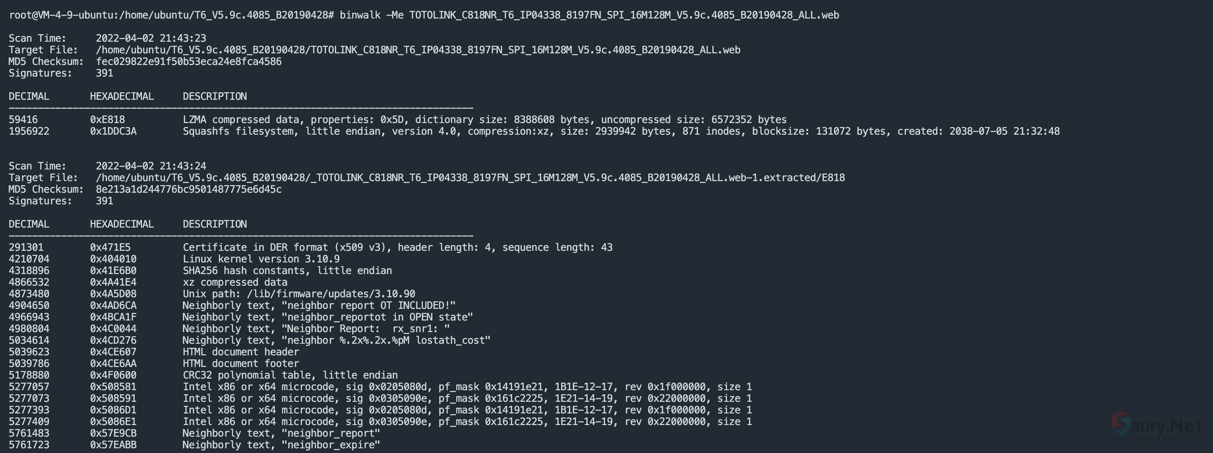The height and width of the screenshot is (453, 1213).
Task: Click the LZMA compressed data line
Action: point(484,120)
